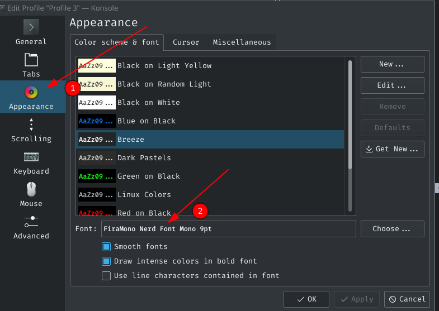
Task: Enable Use line characters contained in font
Action: (x=106, y=275)
